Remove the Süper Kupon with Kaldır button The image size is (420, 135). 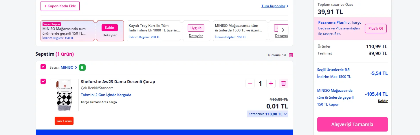pyautogui.click(x=110, y=28)
